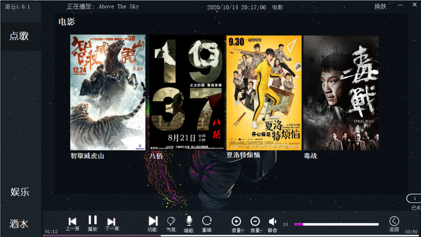
Task: Click the volume slider bar
Action: [336, 225]
